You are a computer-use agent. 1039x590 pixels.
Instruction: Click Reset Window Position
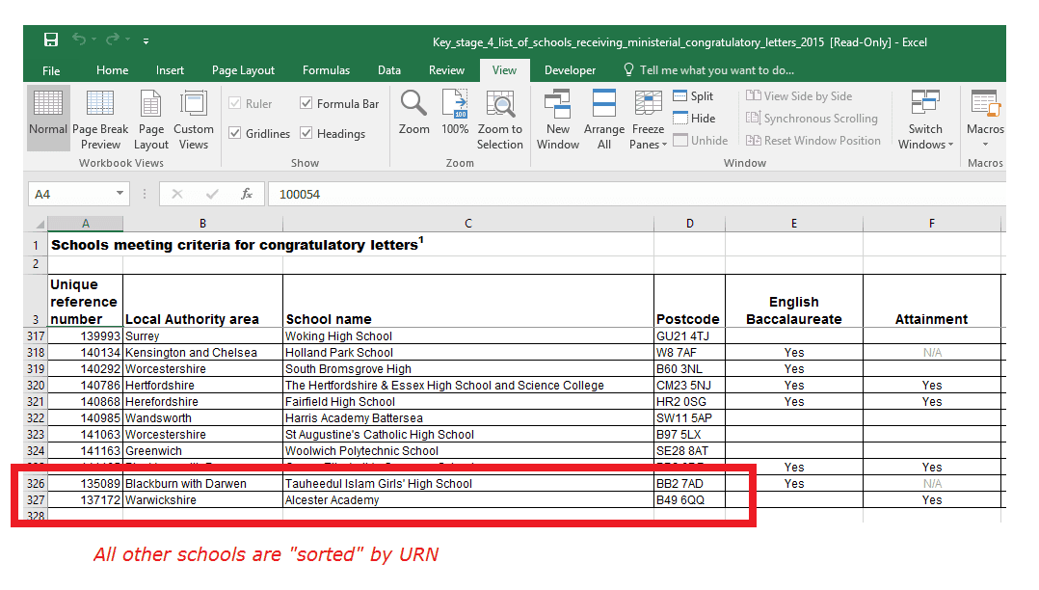(x=813, y=141)
